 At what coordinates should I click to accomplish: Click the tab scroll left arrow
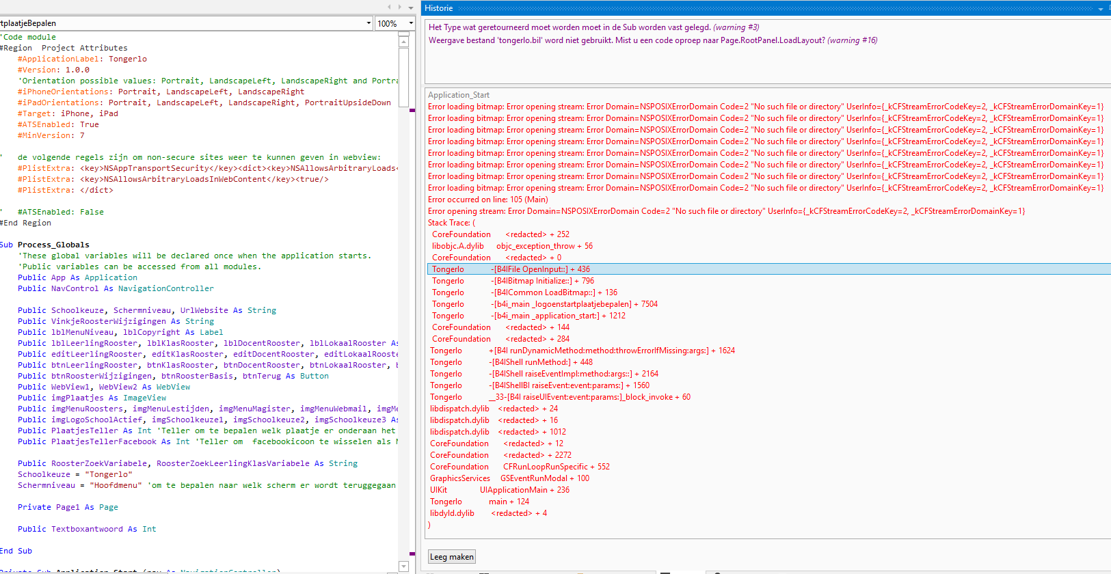pyautogui.click(x=389, y=7)
